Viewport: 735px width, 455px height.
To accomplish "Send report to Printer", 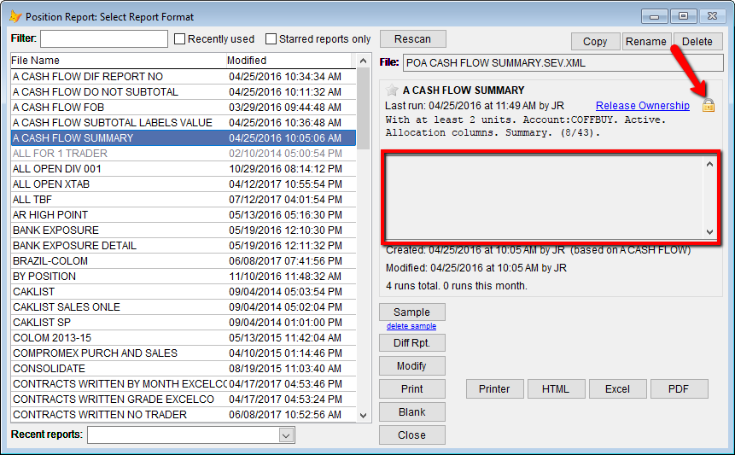I will pos(494,389).
